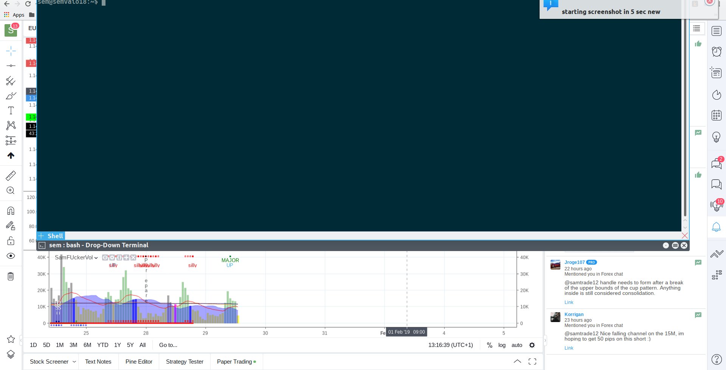Screen dimensions: 726x370
Task: Toggle log scale on the chart
Action: 502,345
